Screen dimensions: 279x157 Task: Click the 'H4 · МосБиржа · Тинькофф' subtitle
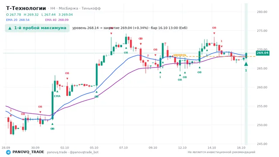point(75,8)
